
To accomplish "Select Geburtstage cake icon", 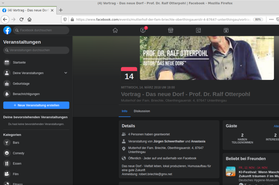I will [7, 83].
